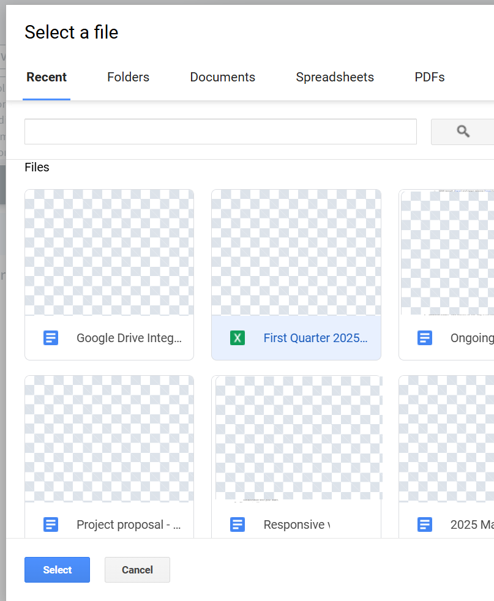Select file name '2025 Ma'
The height and width of the screenshot is (601, 494).
(472, 524)
